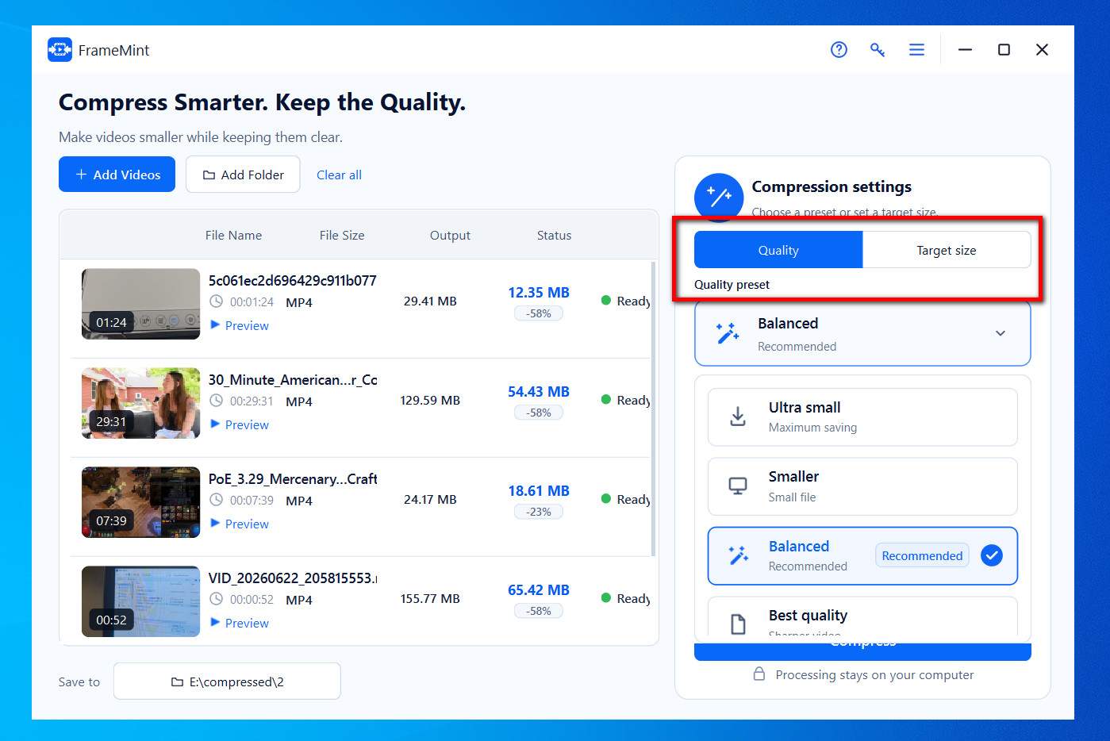The image size is (1110, 741).
Task: Expand the Balanced preset dropdown chevron
Action: pos(1001,333)
